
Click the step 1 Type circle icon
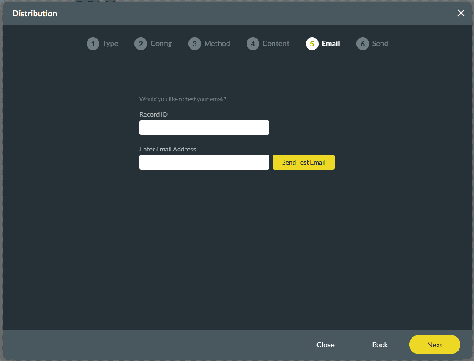[93, 43]
